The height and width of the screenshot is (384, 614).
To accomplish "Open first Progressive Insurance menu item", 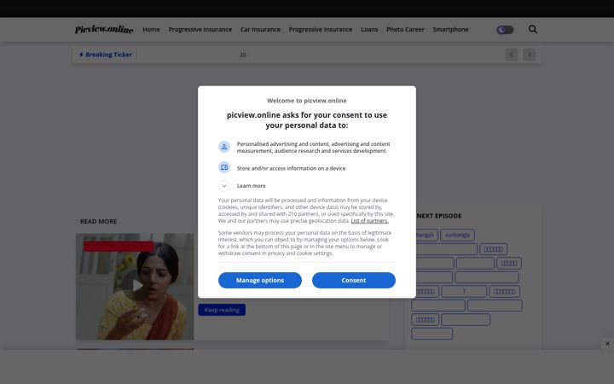I will pos(200,29).
